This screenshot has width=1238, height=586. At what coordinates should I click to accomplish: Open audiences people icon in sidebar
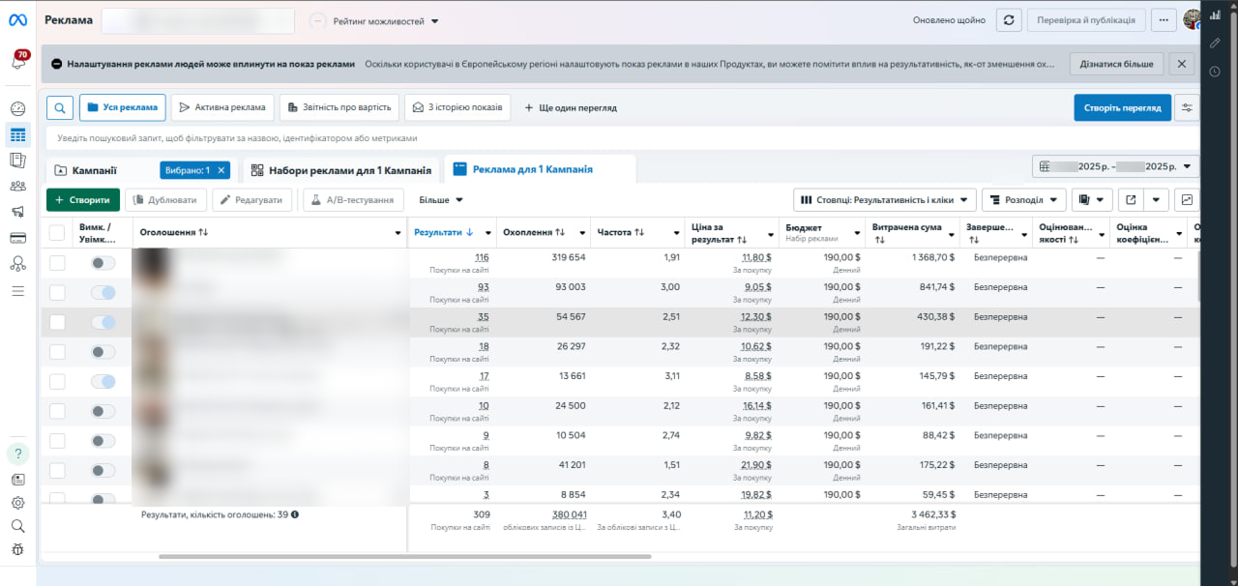pyautogui.click(x=17, y=186)
